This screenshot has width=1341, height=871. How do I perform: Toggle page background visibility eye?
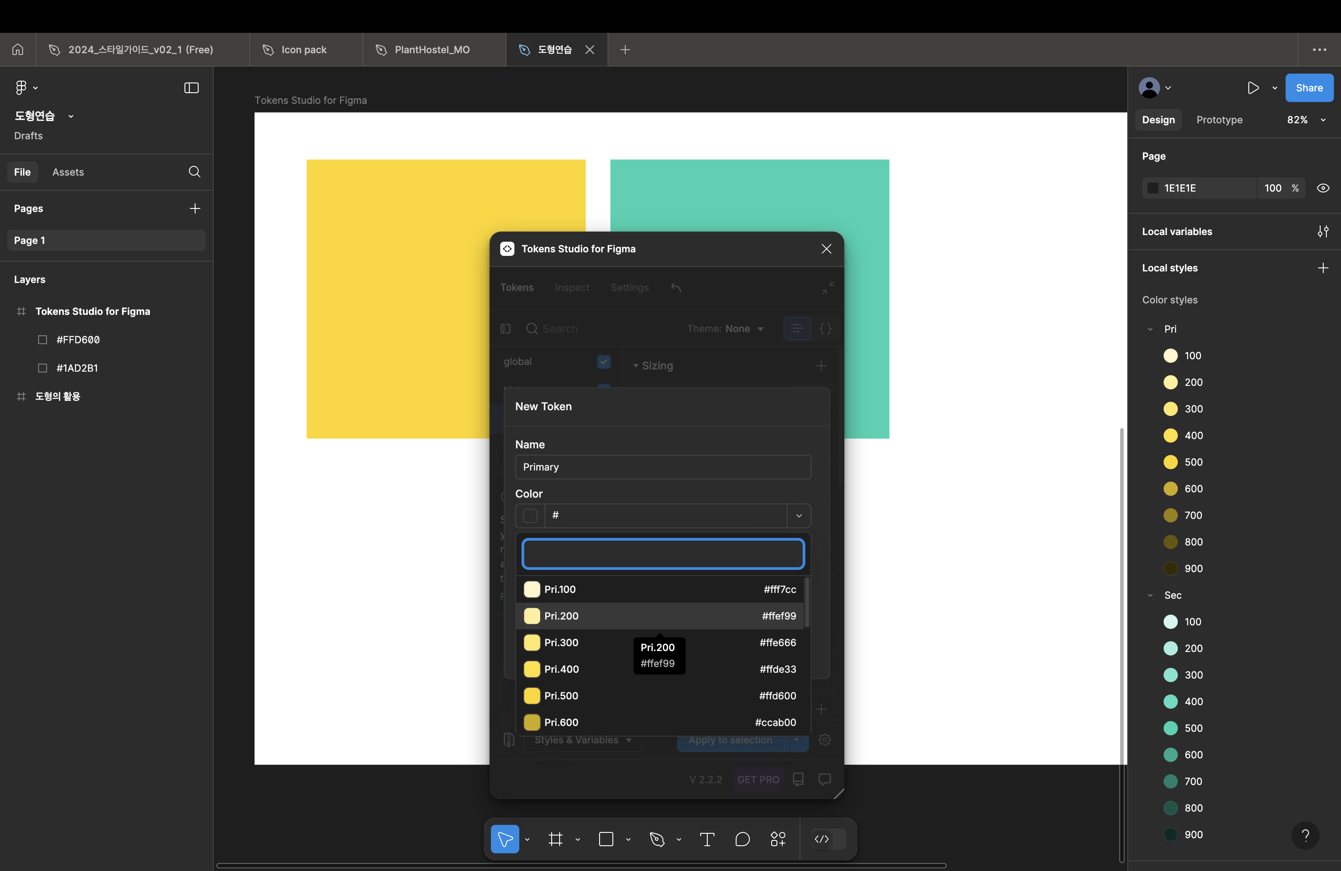(1323, 188)
